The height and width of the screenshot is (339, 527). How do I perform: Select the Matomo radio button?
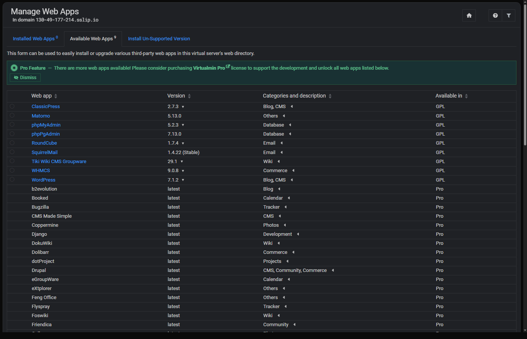click(x=12, y=115)
